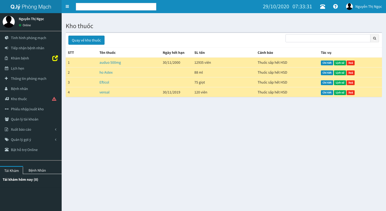Click Xoá on the Efticol row
Screen dimensions: 386x211
351,83
